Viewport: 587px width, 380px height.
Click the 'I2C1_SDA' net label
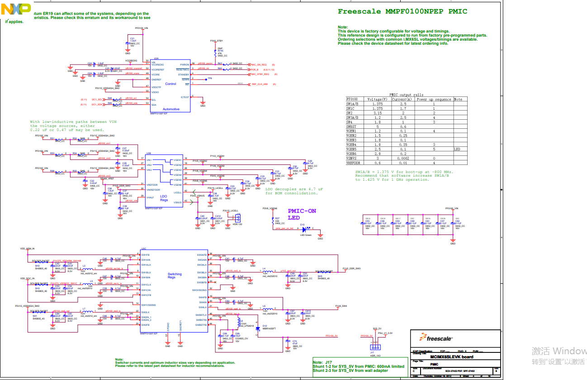tap(97, 104)
